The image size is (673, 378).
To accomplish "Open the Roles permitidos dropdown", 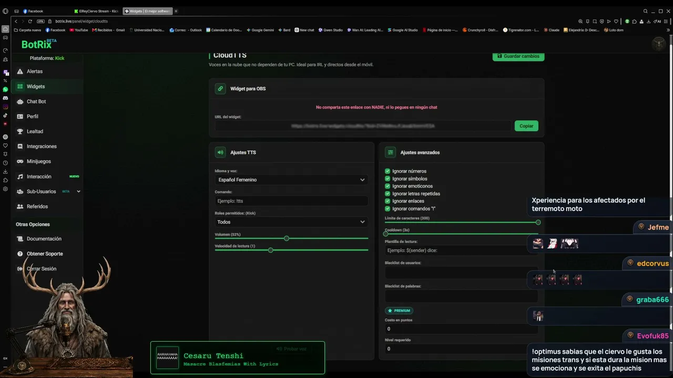I will point(291,222).
